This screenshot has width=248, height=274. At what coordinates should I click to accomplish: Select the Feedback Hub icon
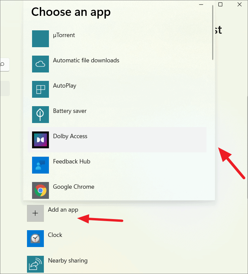[40, 165]
